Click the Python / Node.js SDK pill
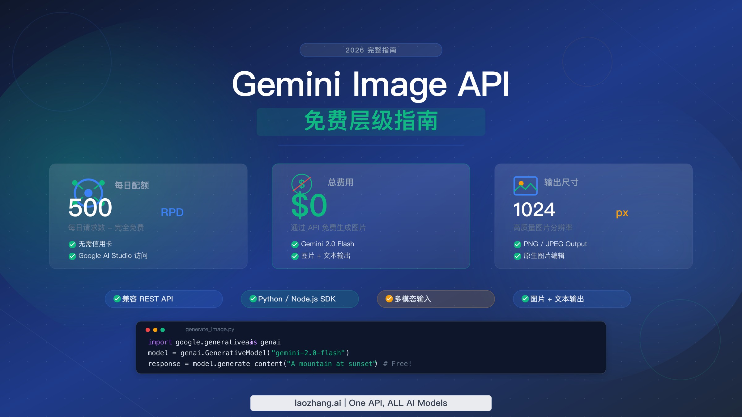Screen dimensions: 742x417 [x=300, y=299]
